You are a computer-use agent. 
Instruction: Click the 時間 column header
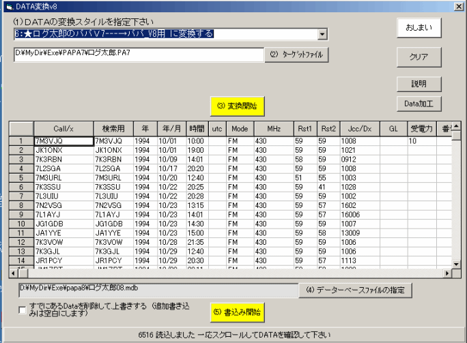(x=197, y=129)
